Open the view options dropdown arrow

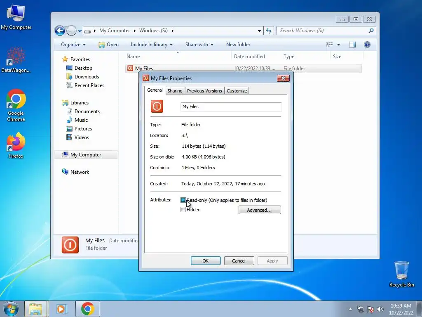(338, 45)
